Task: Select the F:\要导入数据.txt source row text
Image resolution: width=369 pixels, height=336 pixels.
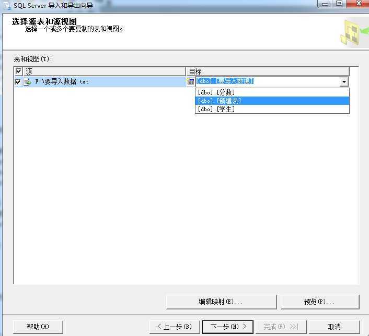Action: click(62, 82)
